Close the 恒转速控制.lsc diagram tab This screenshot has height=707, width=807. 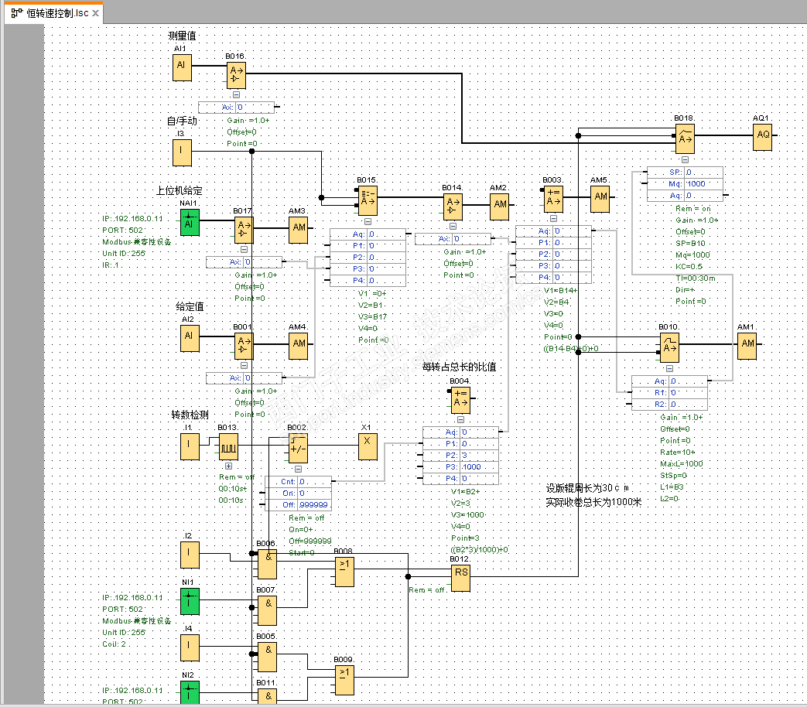[95, 13]
